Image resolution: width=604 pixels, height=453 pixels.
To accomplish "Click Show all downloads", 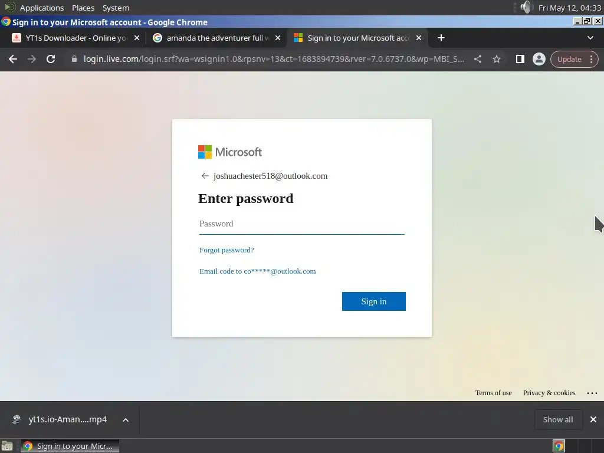I will (558, 419).
